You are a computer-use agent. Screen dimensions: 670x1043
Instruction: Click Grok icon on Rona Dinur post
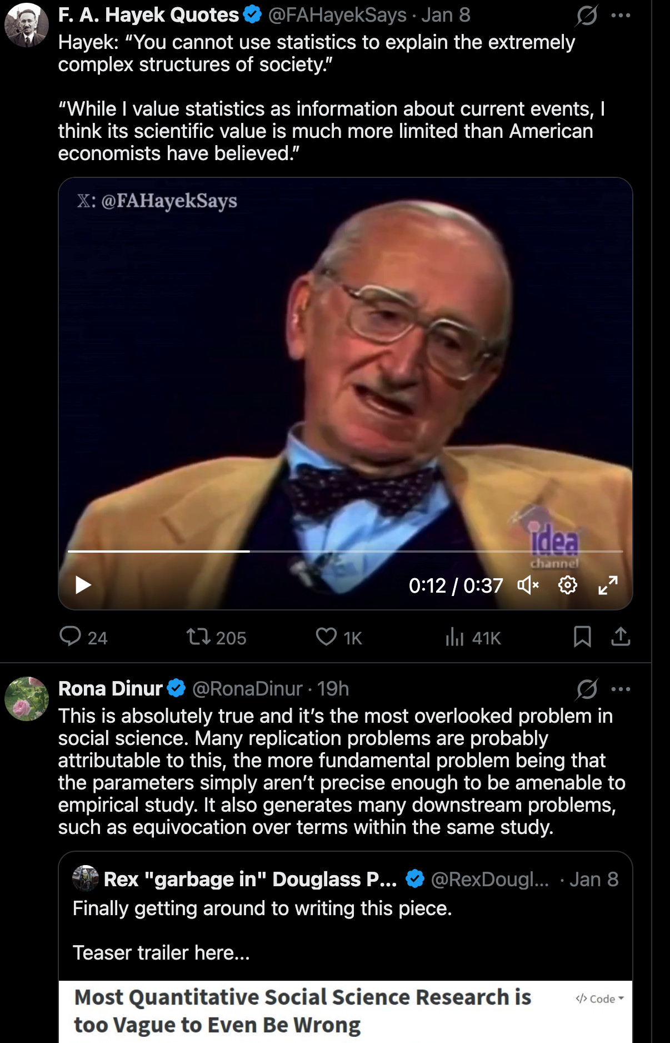tap(587, 689)
